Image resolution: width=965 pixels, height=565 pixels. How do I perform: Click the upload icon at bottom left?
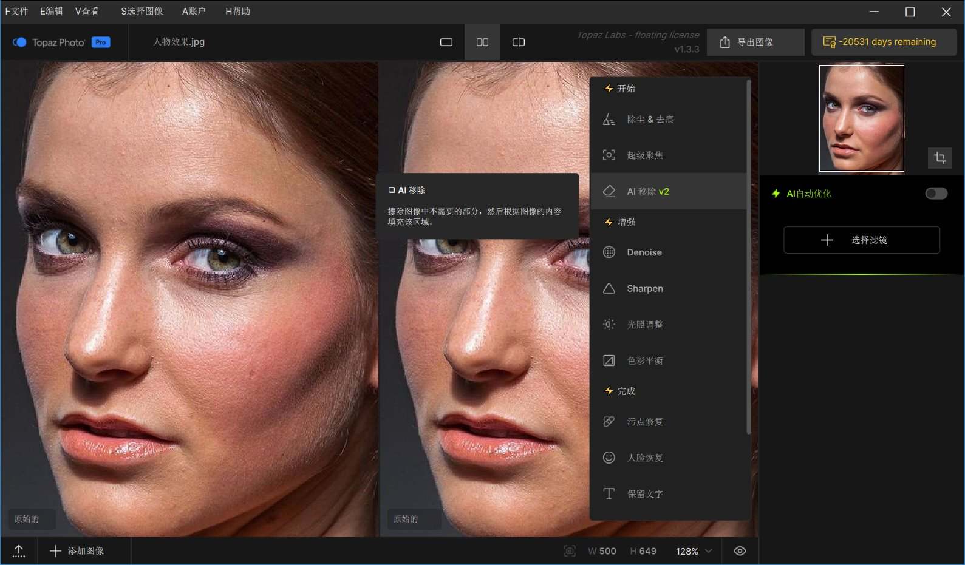tap(19, 550)
